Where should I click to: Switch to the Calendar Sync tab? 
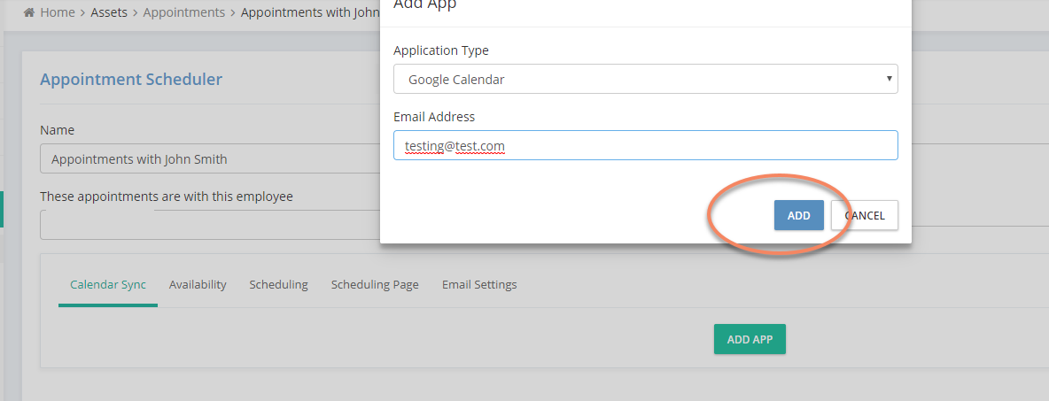[108, 284]
